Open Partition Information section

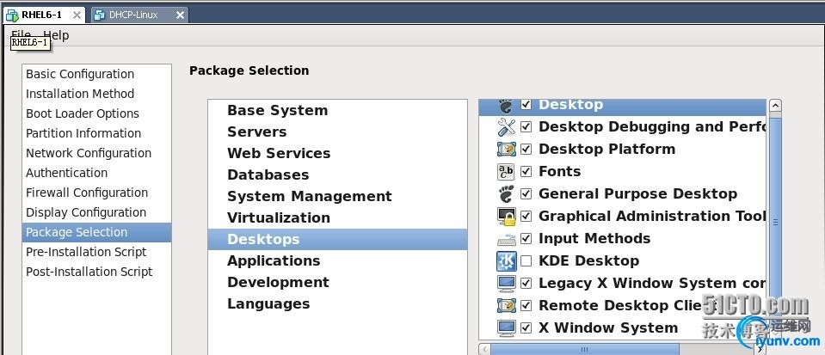coord(97,133)
